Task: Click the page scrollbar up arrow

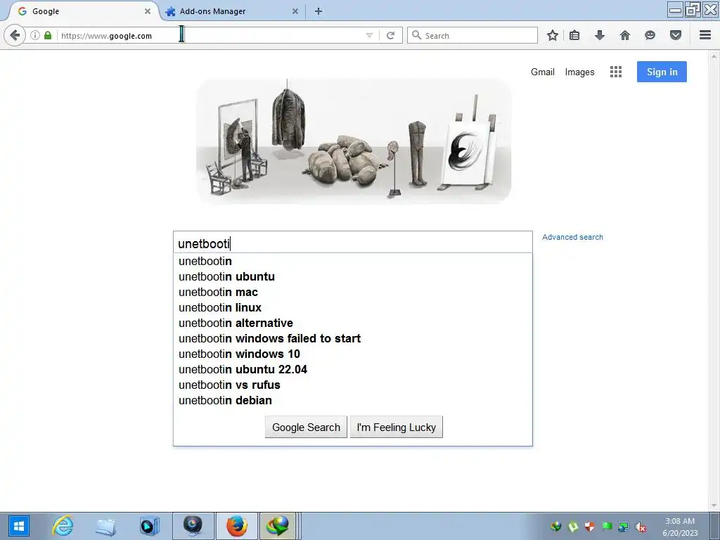Action: (714, 55)
